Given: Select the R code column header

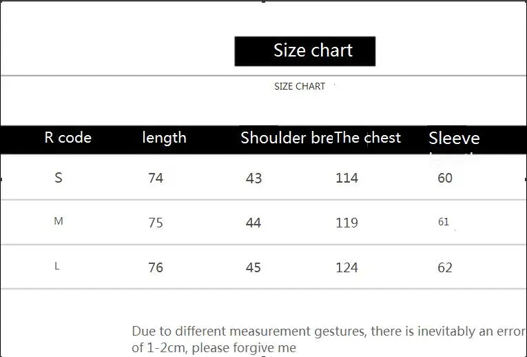Looking at the screenshot, I should pos(68,137).
